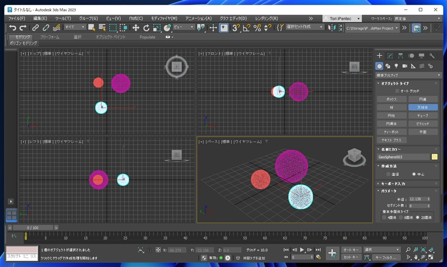The height and width of the screenshot is (267, 447).
Task: Click the セット キー button
Action: coord(351,258)
